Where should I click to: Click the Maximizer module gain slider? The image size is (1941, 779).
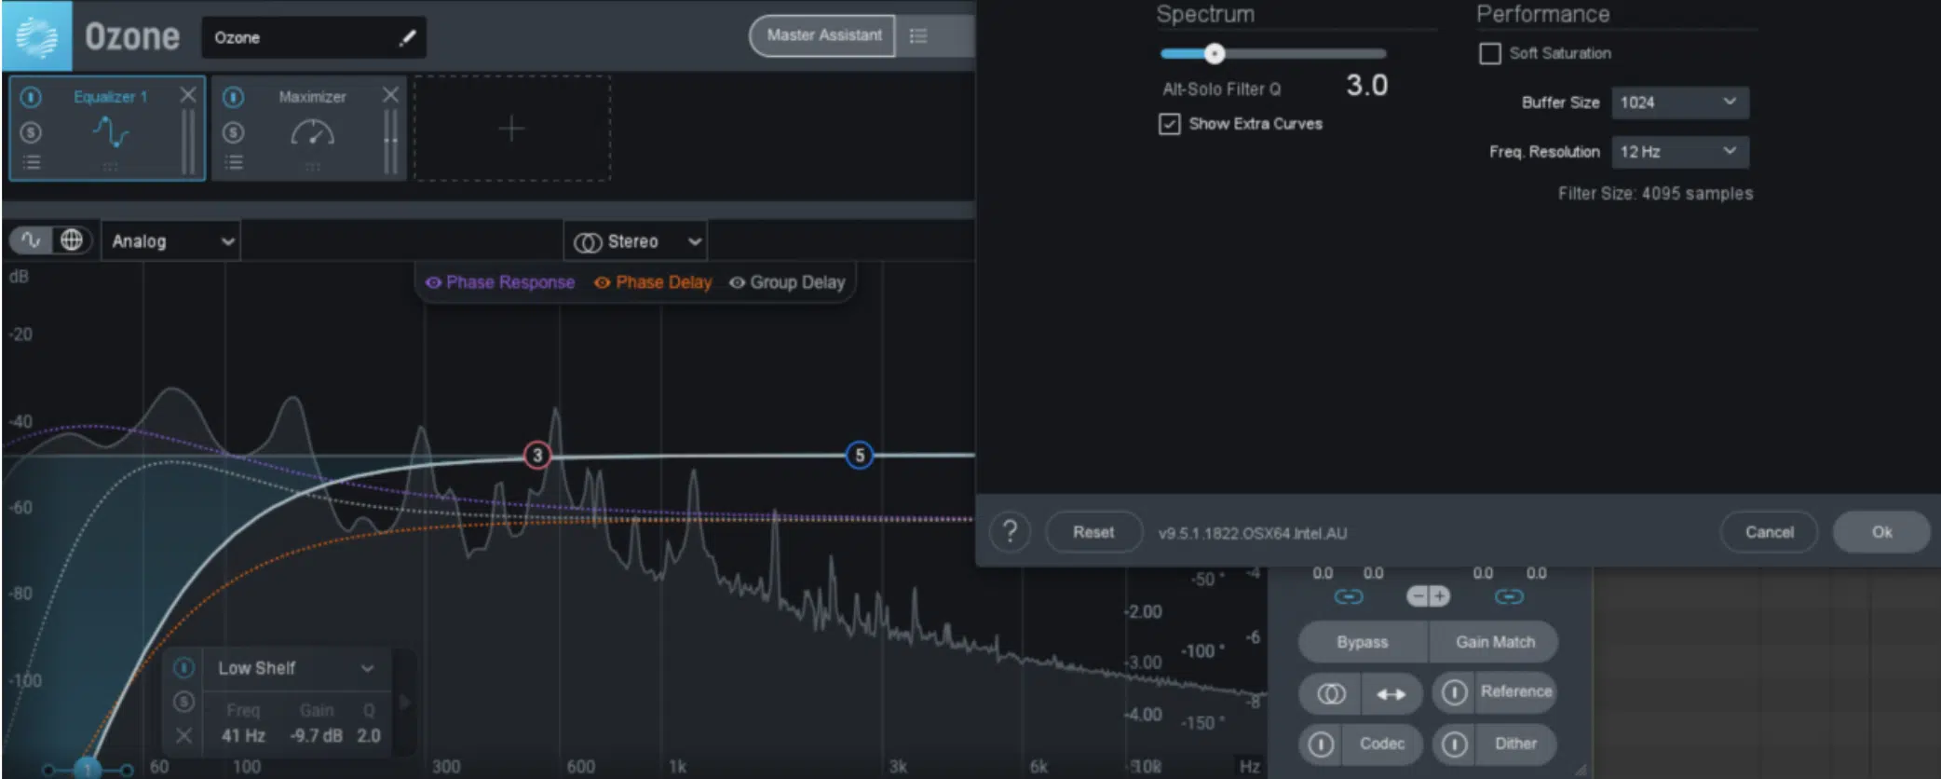390,142
